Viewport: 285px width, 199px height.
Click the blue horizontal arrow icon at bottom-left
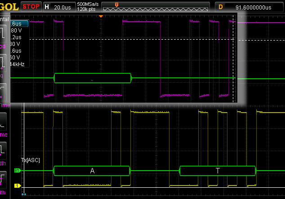tap(24, 194)
